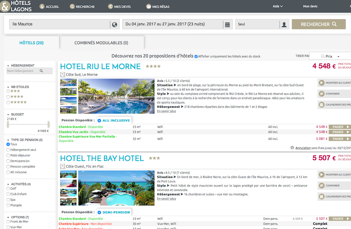Click the Hôtels & Lagons ampersand logo

pos(5,6)
